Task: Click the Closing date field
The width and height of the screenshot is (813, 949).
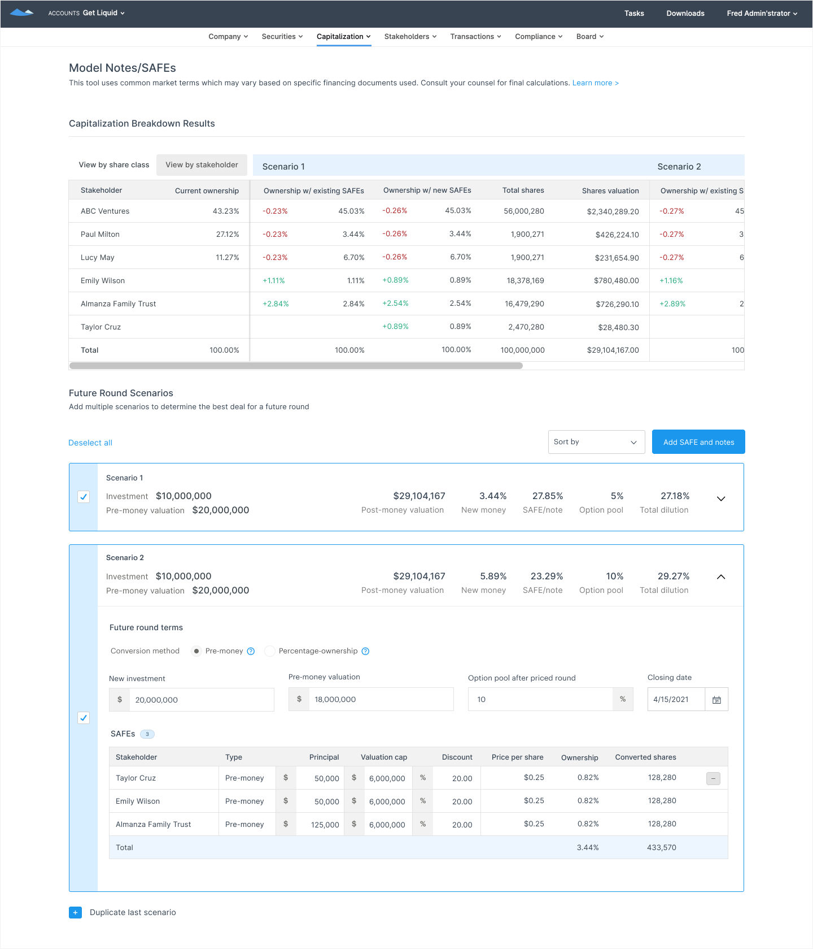Action: pos(676,699)
